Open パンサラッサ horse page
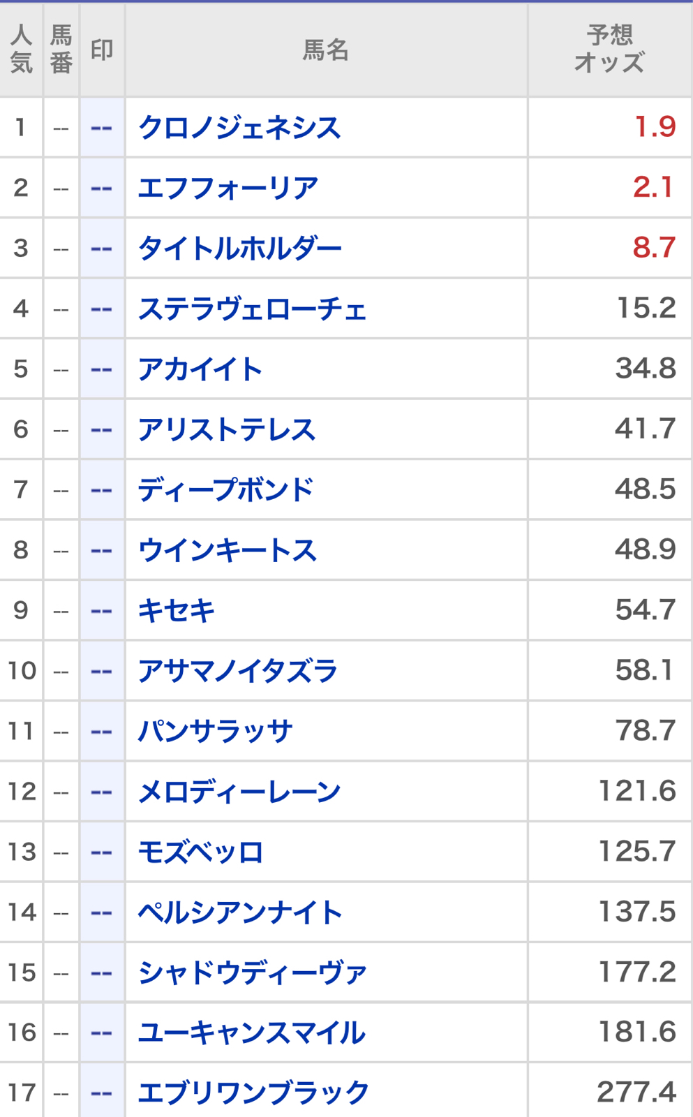 click(x=215, y=732)
